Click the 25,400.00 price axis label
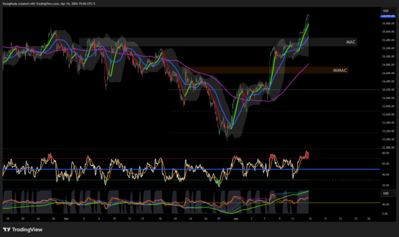399x237 pixels. (388, 40)
